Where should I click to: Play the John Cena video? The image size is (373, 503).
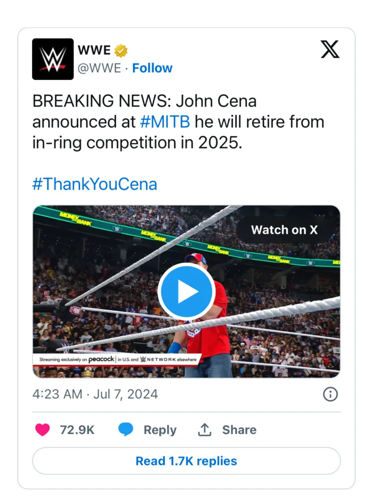point(186,291)
